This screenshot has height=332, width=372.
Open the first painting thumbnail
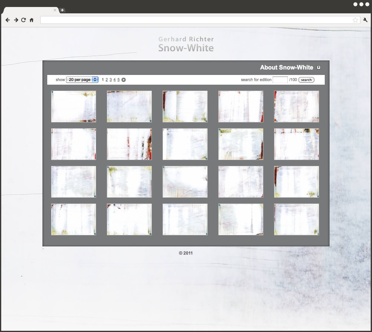click(74, 107)
